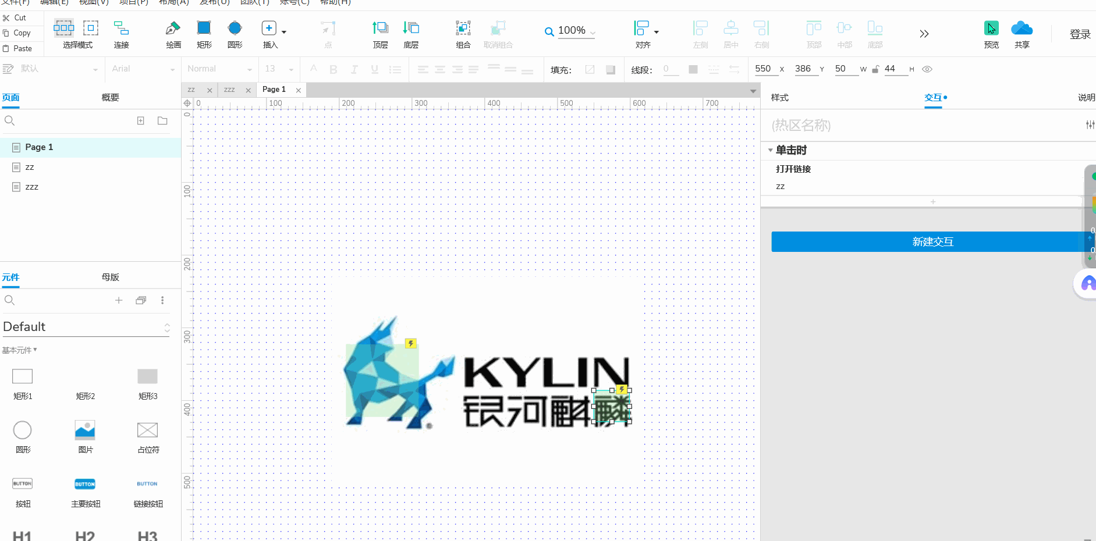Click the ruler origin crosshair icon
The image size is (1096, 541).
(187, 103)
